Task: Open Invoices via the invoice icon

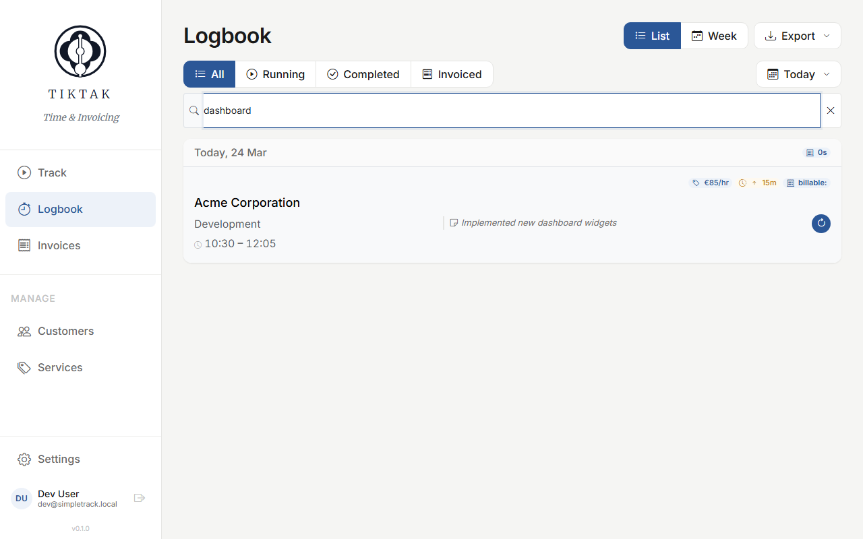Action: point(24,245)
